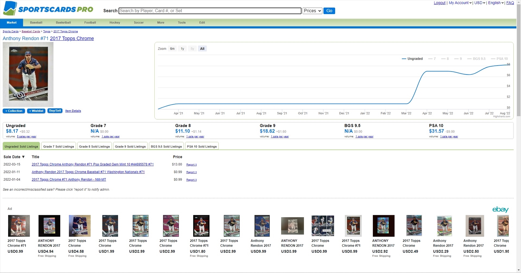Go to Topps breadcrumb link
The height and width of the screenshot is (273, 521).
(47, 32)
